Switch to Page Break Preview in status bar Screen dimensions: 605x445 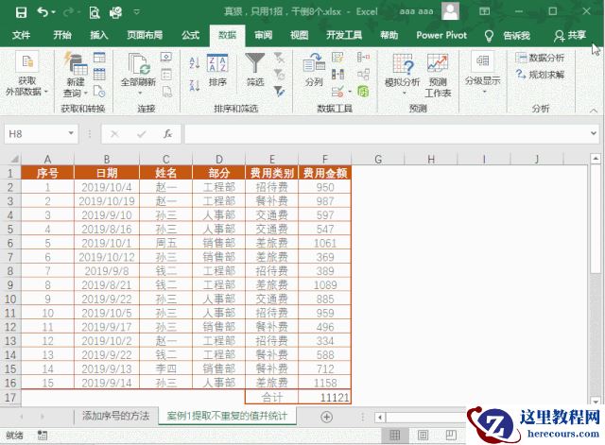(451, 436)
